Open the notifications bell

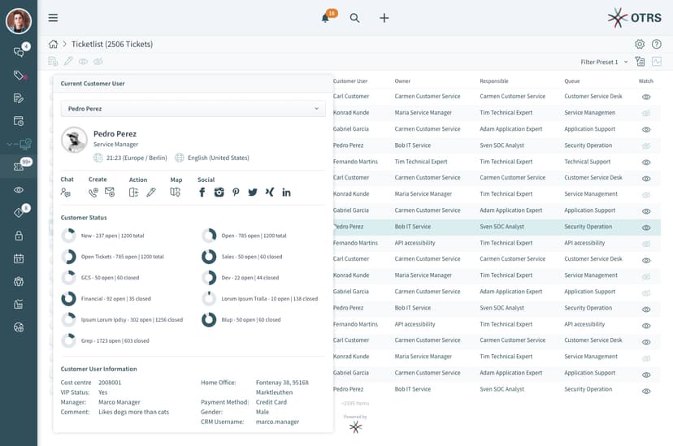325,18
